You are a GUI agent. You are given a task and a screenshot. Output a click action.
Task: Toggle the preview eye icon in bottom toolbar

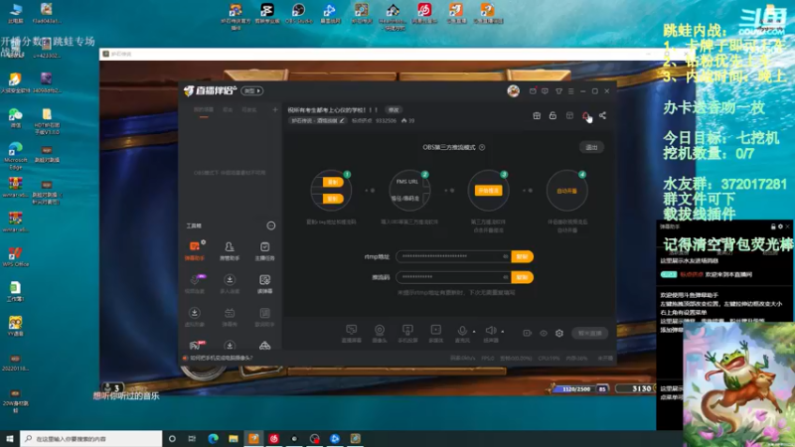544,333
